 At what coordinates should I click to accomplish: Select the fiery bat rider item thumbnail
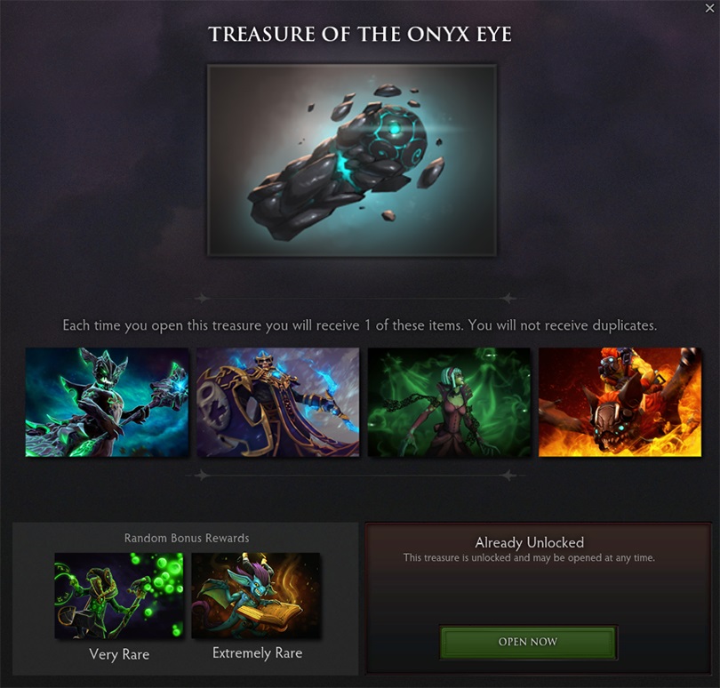pyautogui.click(x=620, y=403)
